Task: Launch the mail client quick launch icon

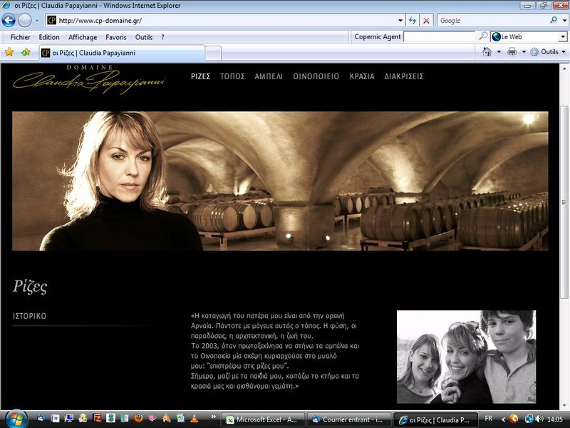Action: point(41,419)
